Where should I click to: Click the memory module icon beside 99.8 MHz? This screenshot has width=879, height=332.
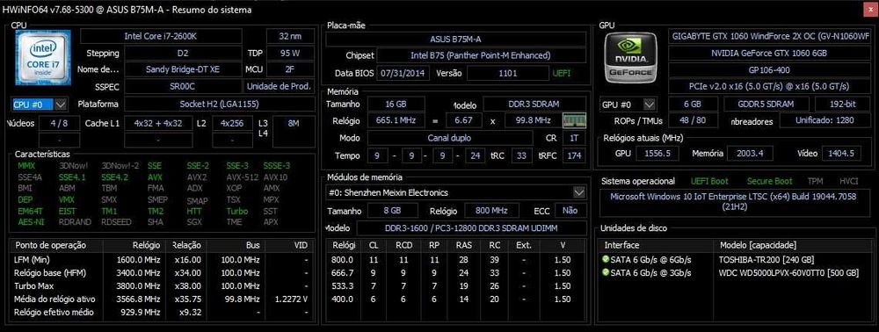click(x=574, y=120)
